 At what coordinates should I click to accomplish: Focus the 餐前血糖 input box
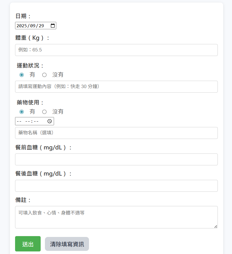click(116, 159)
